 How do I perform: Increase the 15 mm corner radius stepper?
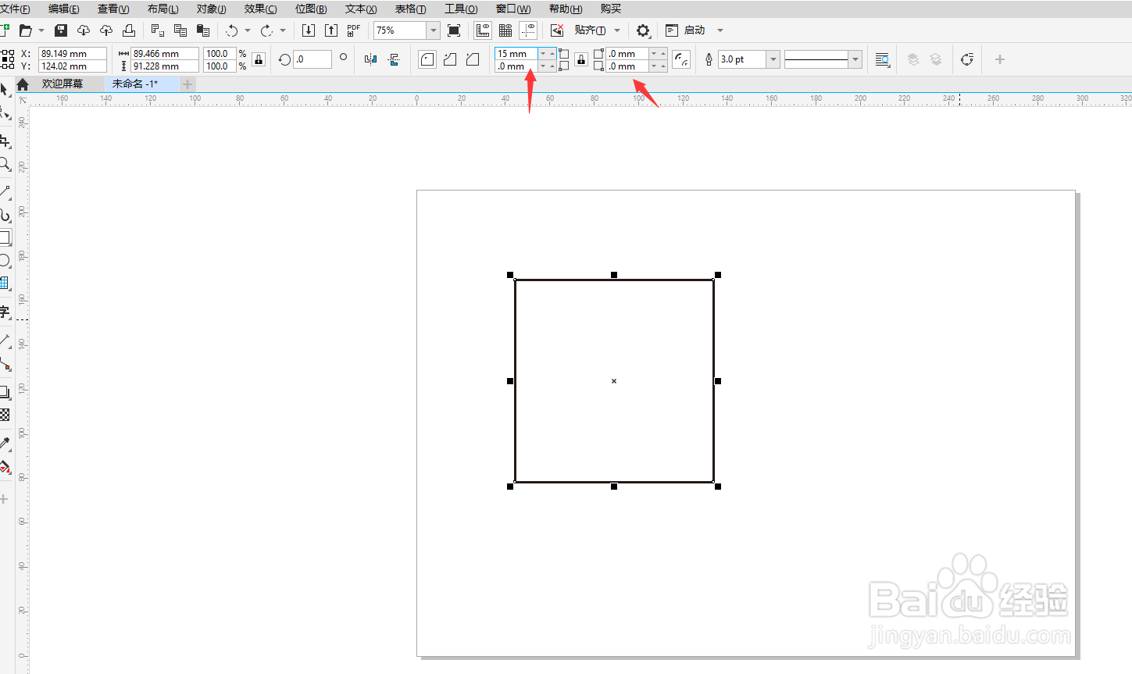click(x=552, y=54)
